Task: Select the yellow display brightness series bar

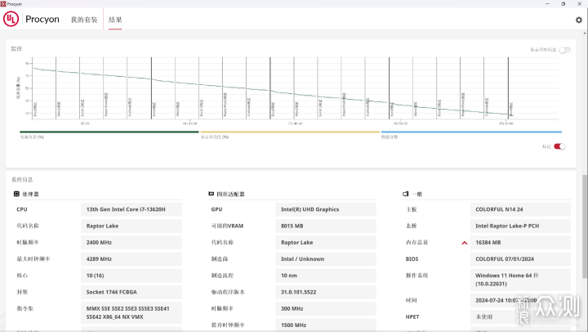Action: click(290, 132)
